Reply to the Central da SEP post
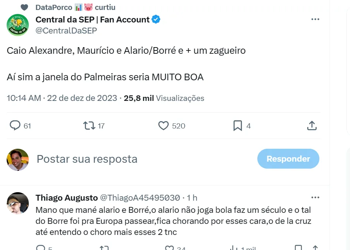This screenshot has height=250, width=350. tap(15, 126)
